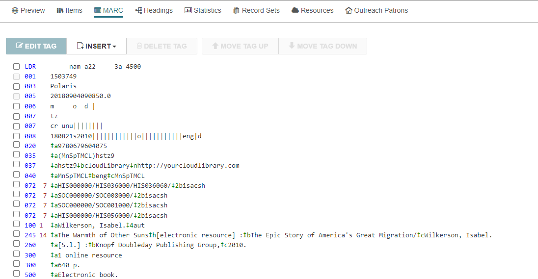Click the 245 title field text
The height and width of the screenshot is (279, 538).
click(271, 235)
